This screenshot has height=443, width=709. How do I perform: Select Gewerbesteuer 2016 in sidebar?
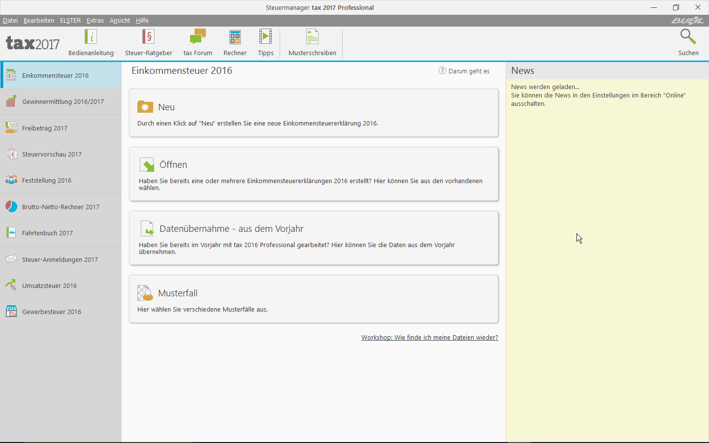coord(52,312)
